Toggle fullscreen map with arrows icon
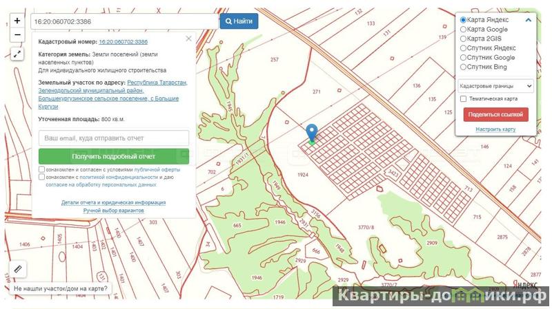Viewport: 552px width, 309px height. pyautogui.click(x=17, y=54)
